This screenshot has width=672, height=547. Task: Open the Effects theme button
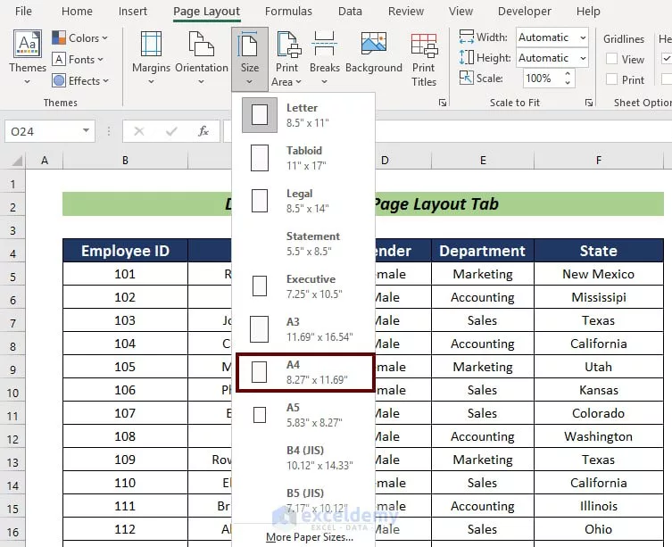pos(79,80)
